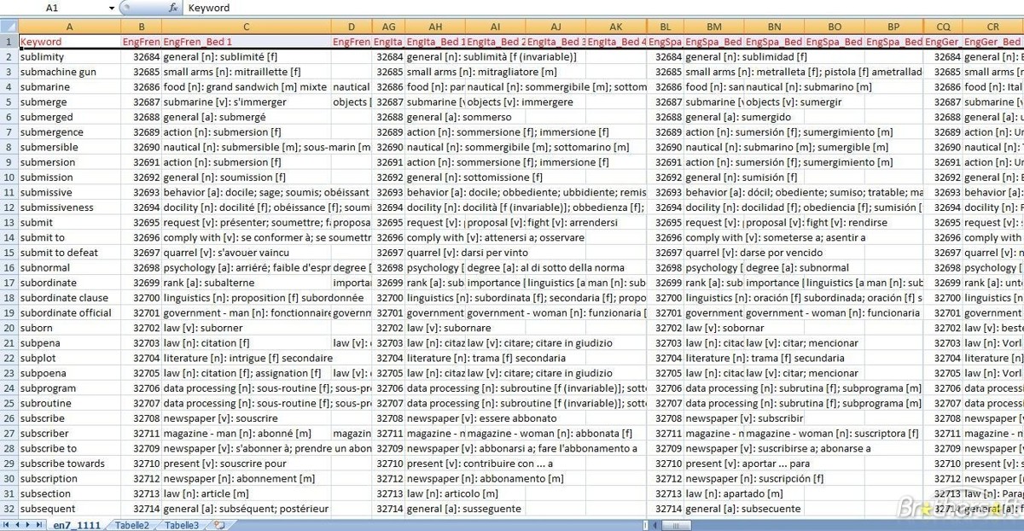The width and height of the screenshot is (1024, 531).
Task: Select the subordinate official cell
Action: click(69, 312)
